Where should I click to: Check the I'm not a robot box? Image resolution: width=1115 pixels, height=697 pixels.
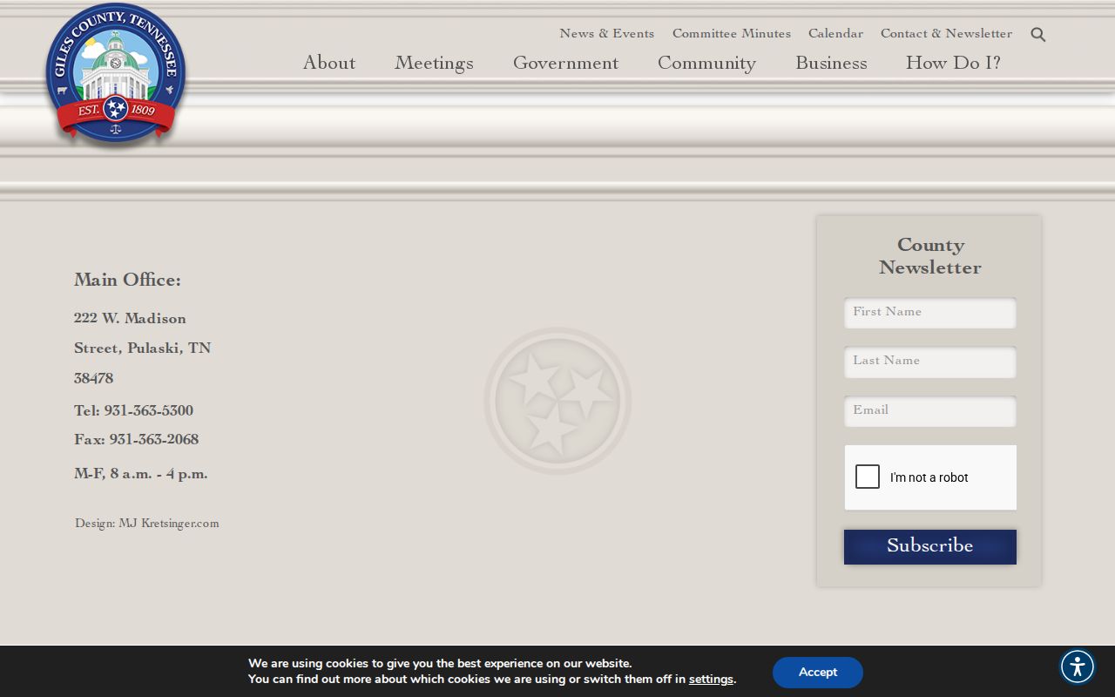click(868, 477)
